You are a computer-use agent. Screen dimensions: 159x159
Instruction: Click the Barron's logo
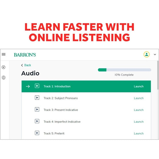pyautogui.click(x=25, y=55)
